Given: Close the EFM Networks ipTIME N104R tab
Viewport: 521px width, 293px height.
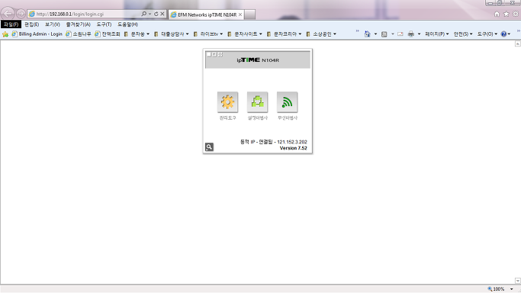Looking at the screenshot, I should pyautogui.click(x=240, y=14).
